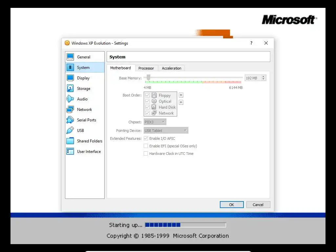The width and height of the screenshot is (336, 252).
Task: Open Display settings monitor icon
Action: 70,78
